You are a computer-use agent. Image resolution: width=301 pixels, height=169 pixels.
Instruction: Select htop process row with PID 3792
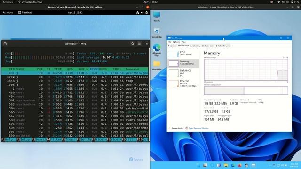tap(75, 77)
